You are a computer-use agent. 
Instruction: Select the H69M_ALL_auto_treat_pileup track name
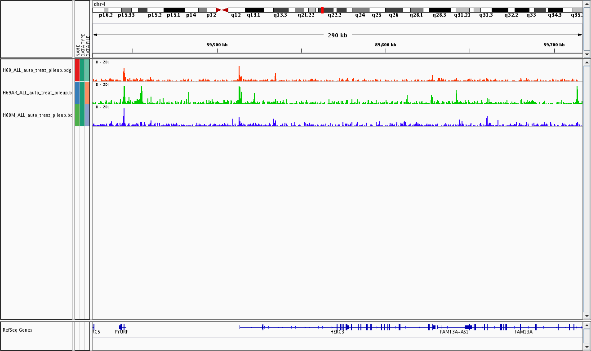coord(37,115)
